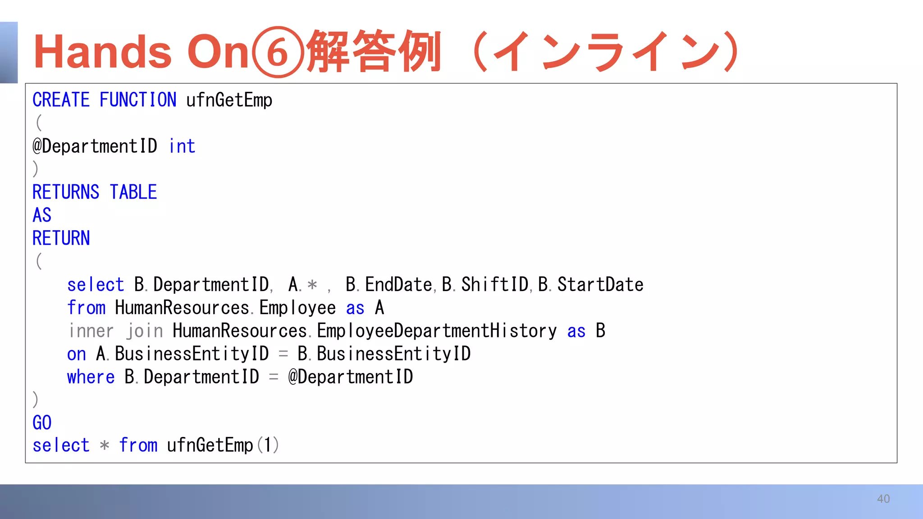Click the slide title 'Hands On⑥解答例（インライン）'
923x519 pixels.
pos(387,52)
